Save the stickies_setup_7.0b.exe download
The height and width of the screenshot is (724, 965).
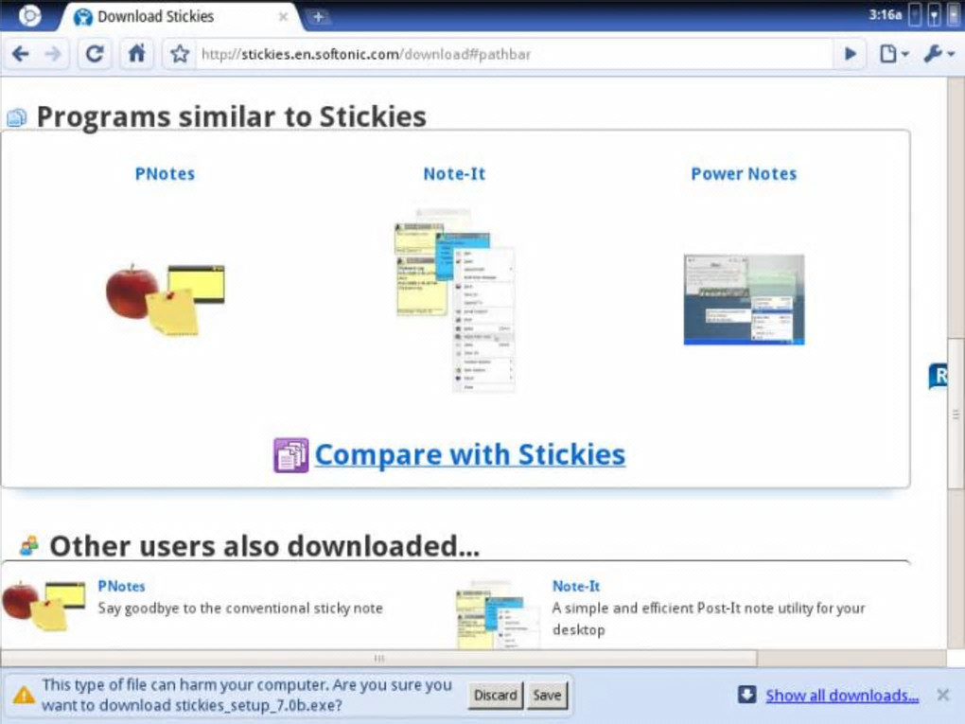tap(547, 695)
